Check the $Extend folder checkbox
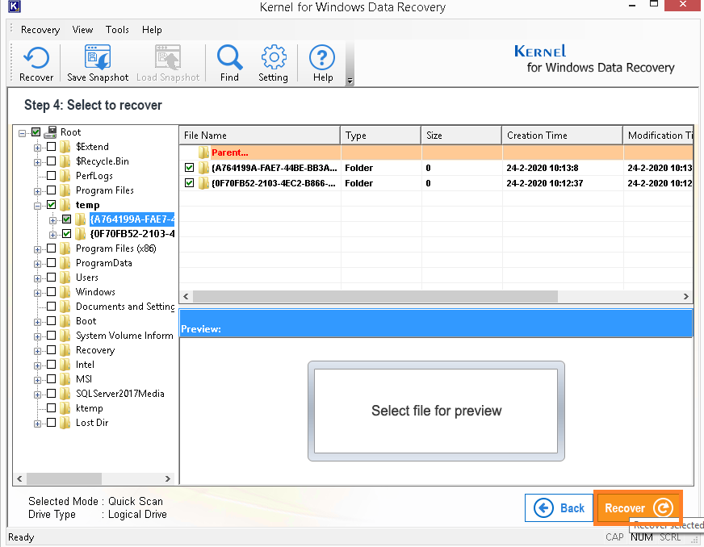Screen dimensions: 704x547 click(51, 147)
